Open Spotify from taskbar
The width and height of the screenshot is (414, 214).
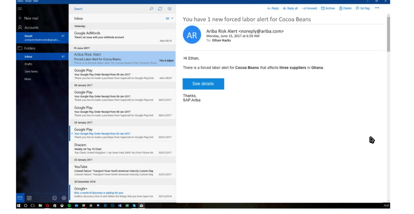coord(69,205)
